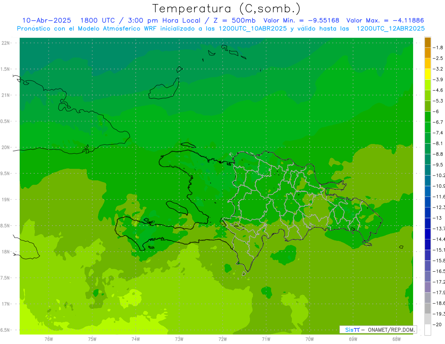Click the "73W" longitude label
The width and height of the screenshot is (445, 344).
179,339
